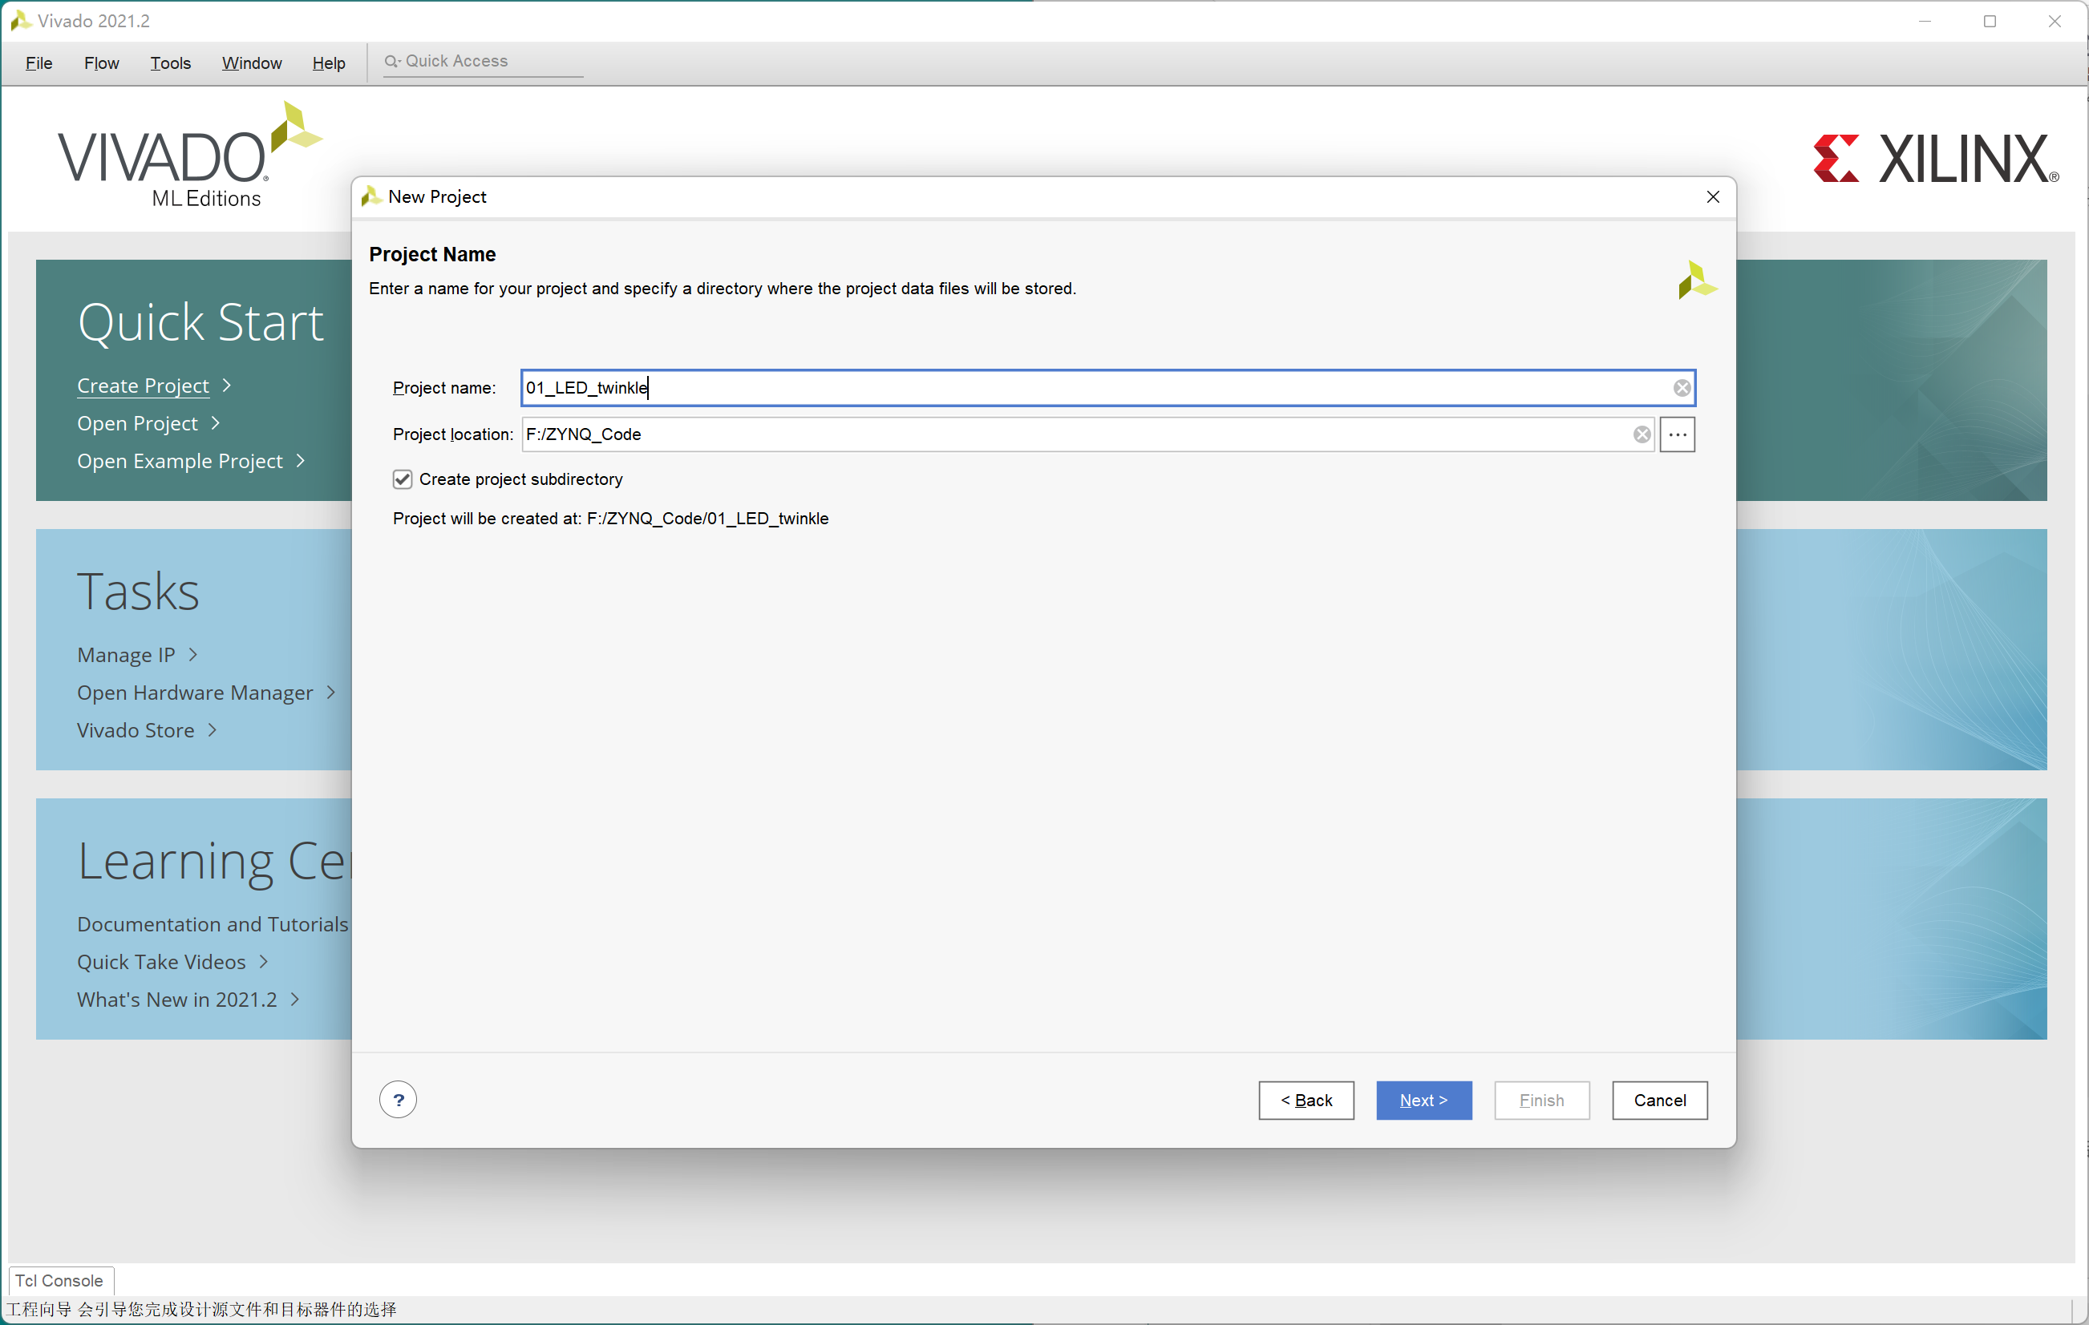Screen dimensions: 2089x1325
Task: Click the clear project location X icon
Action: pos(1642,434)
